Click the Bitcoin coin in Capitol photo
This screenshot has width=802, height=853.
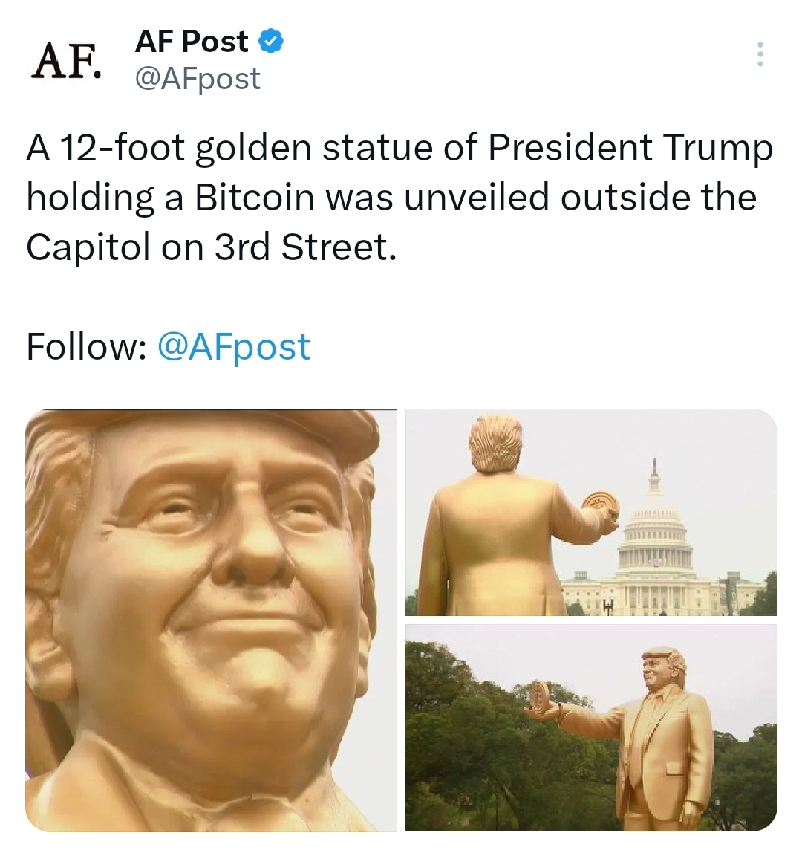(x=601, y=505)
